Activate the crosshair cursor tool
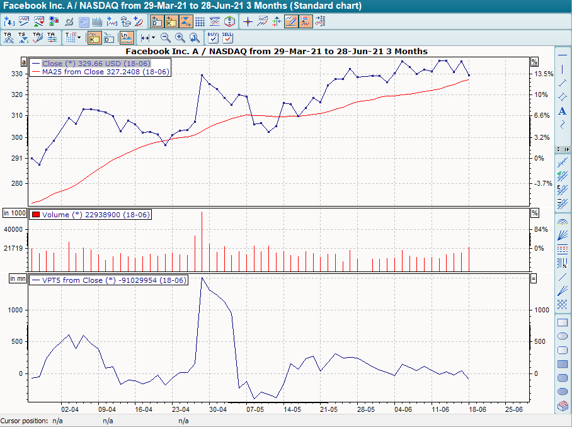The height and width of the screenshot is (427, 572). click(x=248, y=21)
